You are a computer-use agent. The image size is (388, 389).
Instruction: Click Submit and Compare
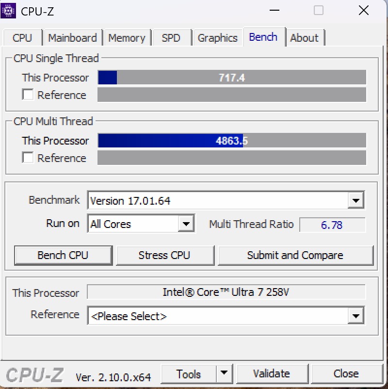click(x=295, y=255)
